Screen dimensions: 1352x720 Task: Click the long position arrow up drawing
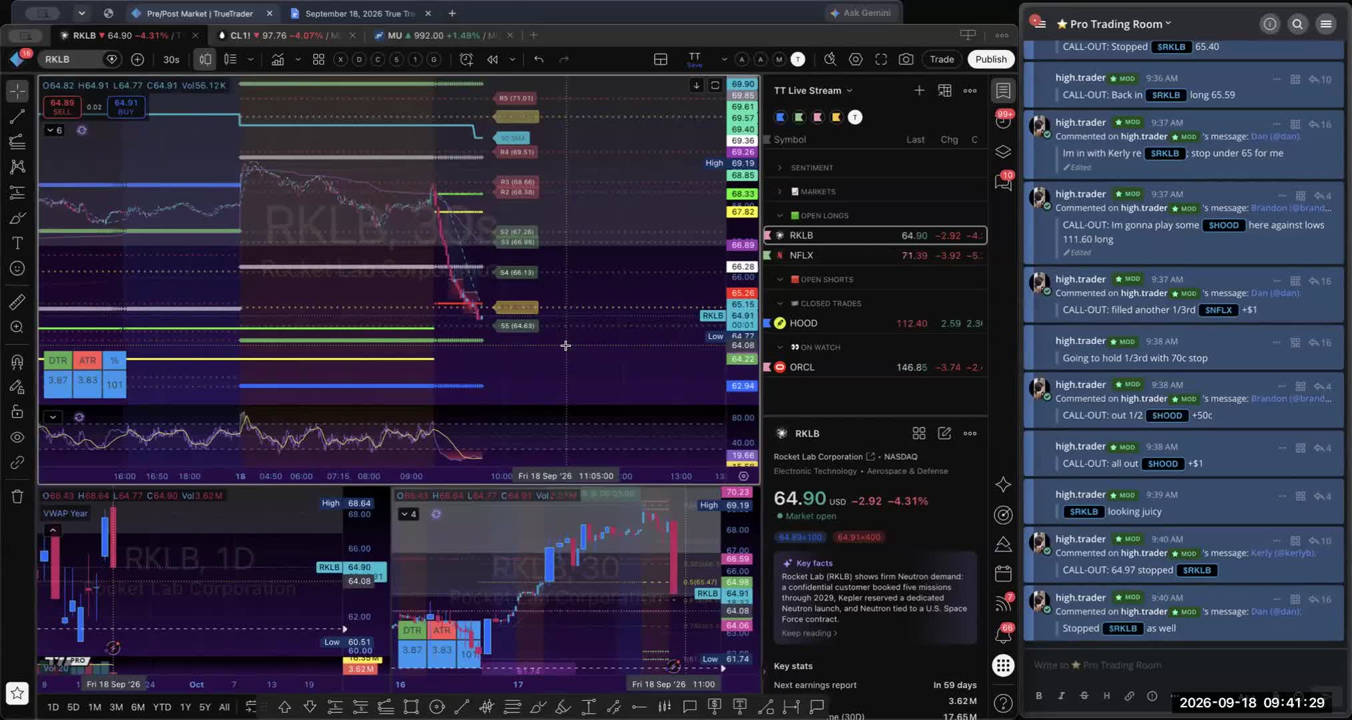(284, 707)
